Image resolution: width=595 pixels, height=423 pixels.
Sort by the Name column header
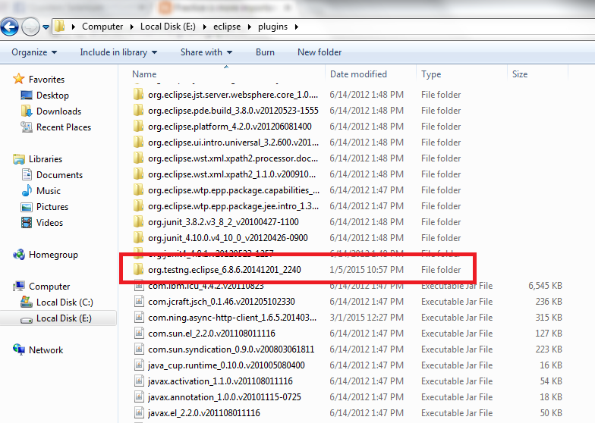coord(144,74)
